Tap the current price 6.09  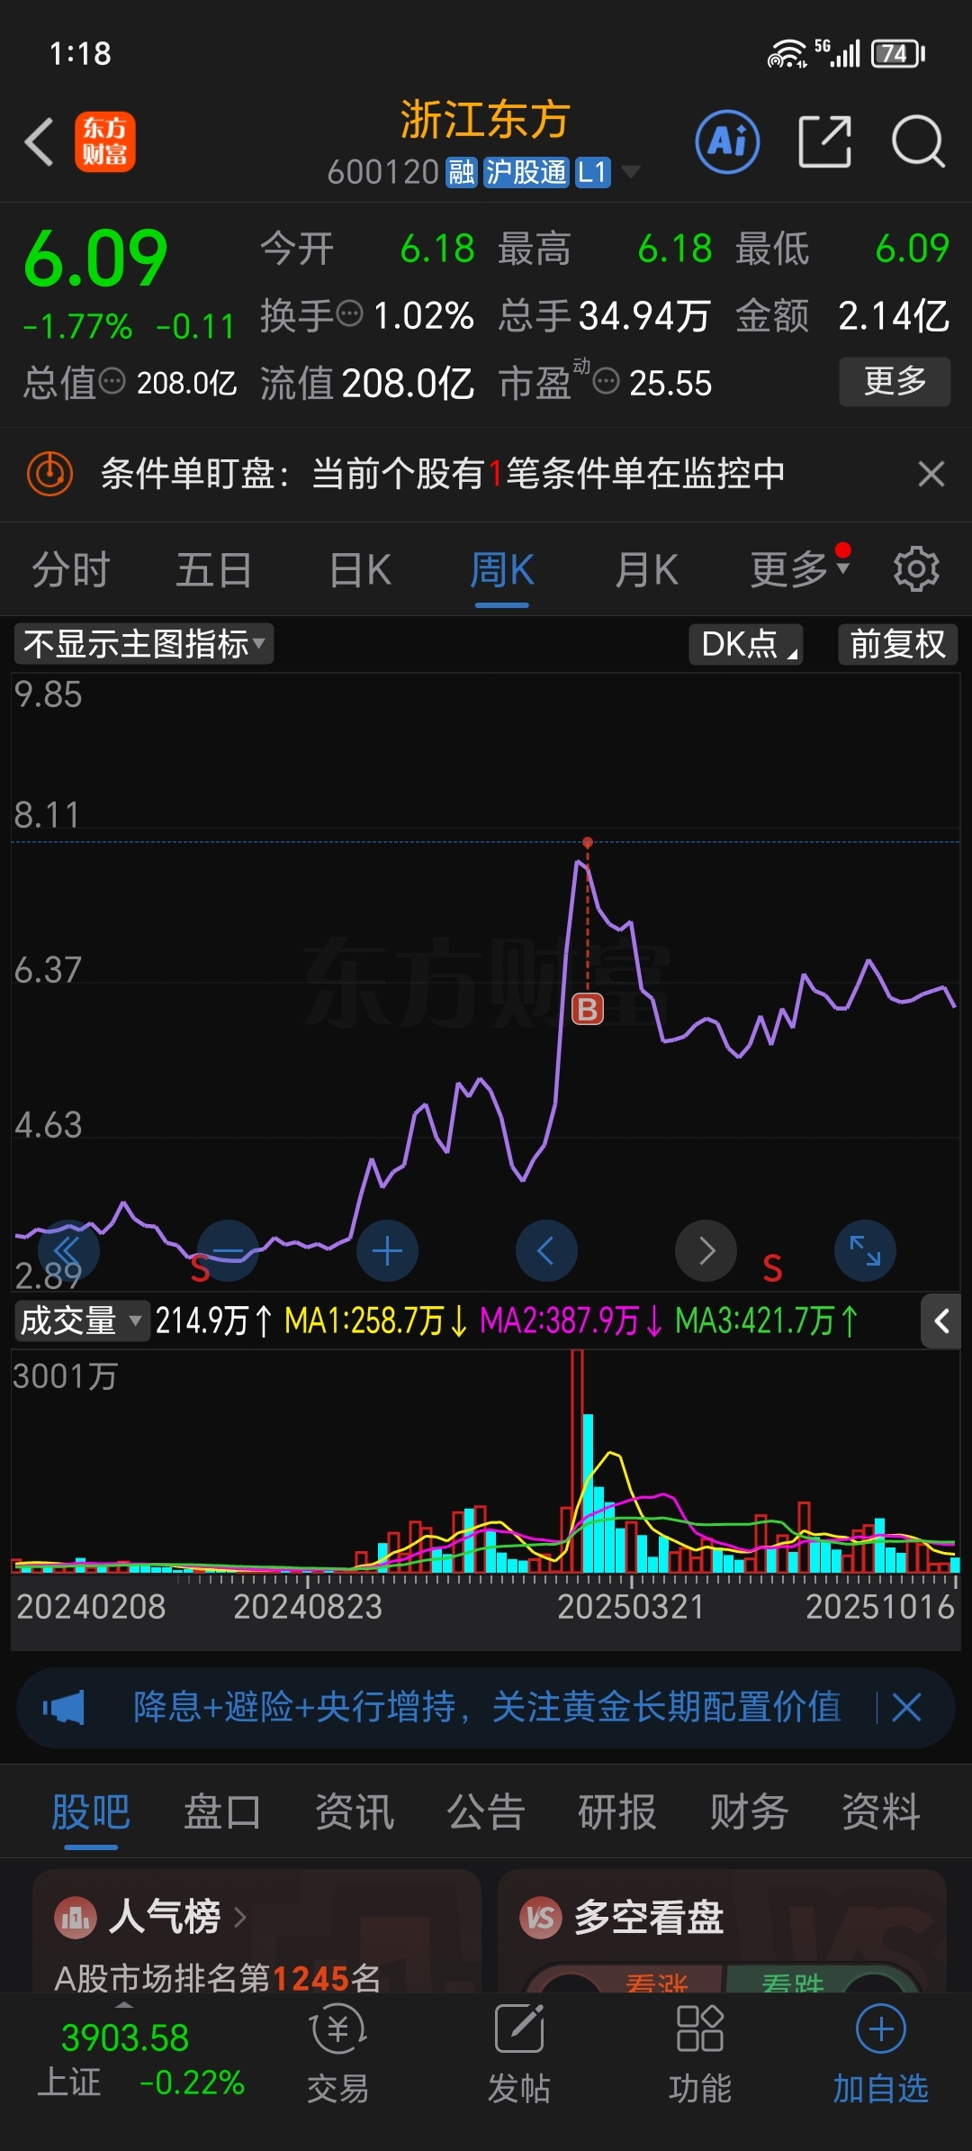pyautogui.click(x=95, y=259)
